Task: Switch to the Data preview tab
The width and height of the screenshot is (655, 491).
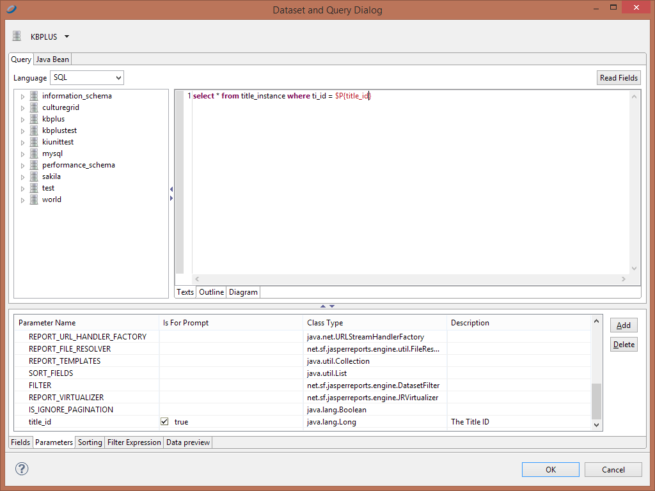Action: [x=188, y=442]
